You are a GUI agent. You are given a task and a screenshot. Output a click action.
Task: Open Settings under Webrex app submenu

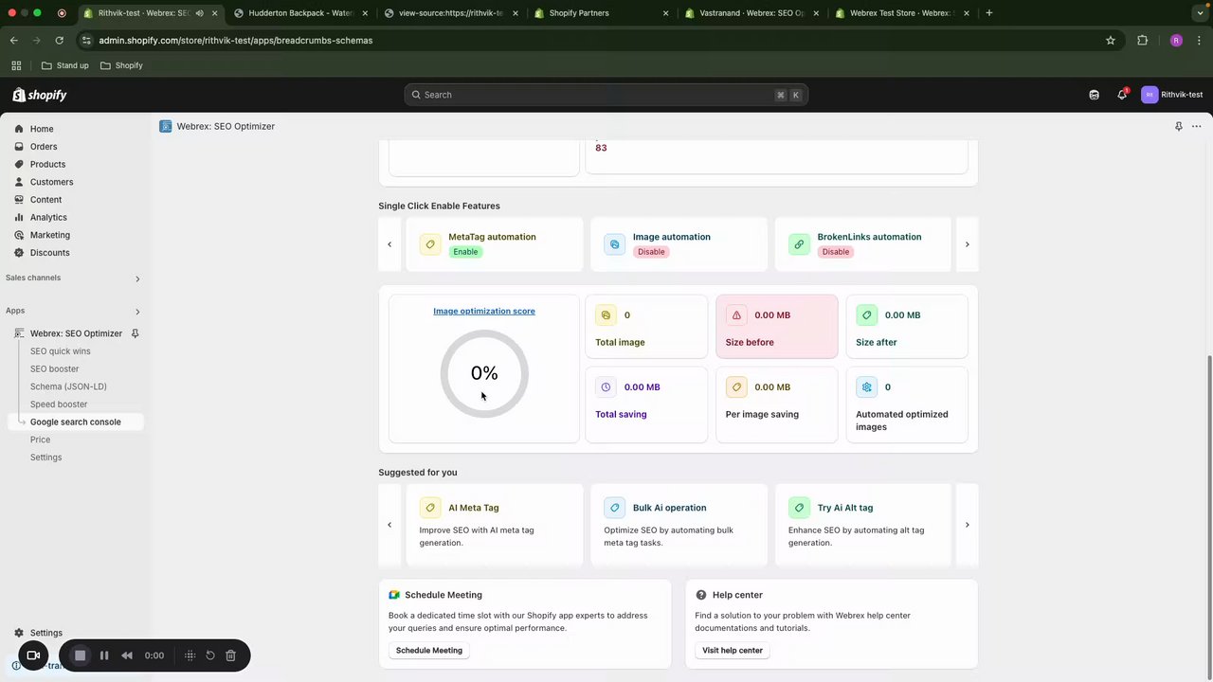45,458
